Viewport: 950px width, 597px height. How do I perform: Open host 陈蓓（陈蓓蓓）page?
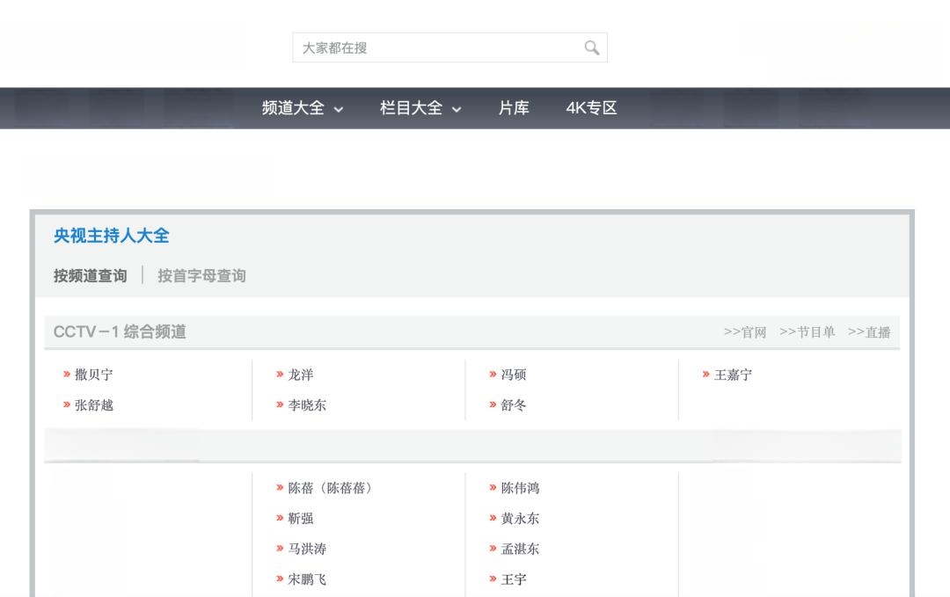[x=330, y=488]
